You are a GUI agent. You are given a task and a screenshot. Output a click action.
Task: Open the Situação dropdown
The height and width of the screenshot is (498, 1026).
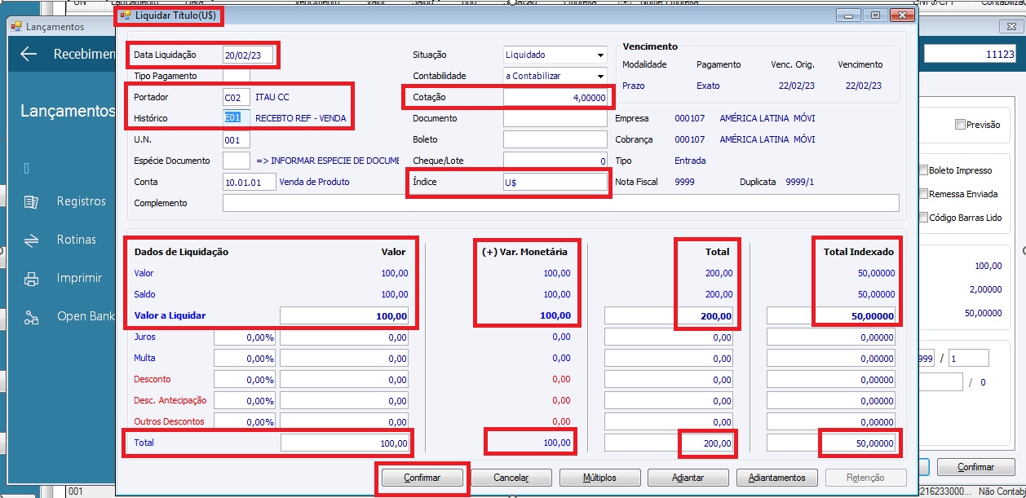(601, 55)
